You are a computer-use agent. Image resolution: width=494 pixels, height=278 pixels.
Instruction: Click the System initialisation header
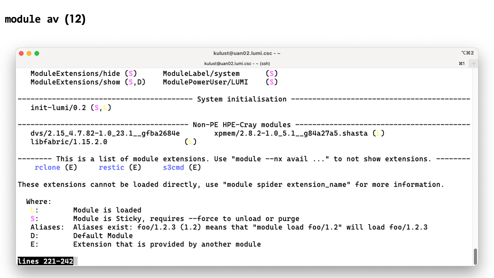click(242, 99)
